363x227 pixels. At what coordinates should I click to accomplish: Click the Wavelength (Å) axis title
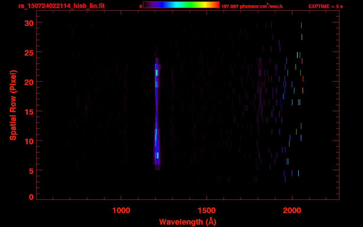(188, 222)
